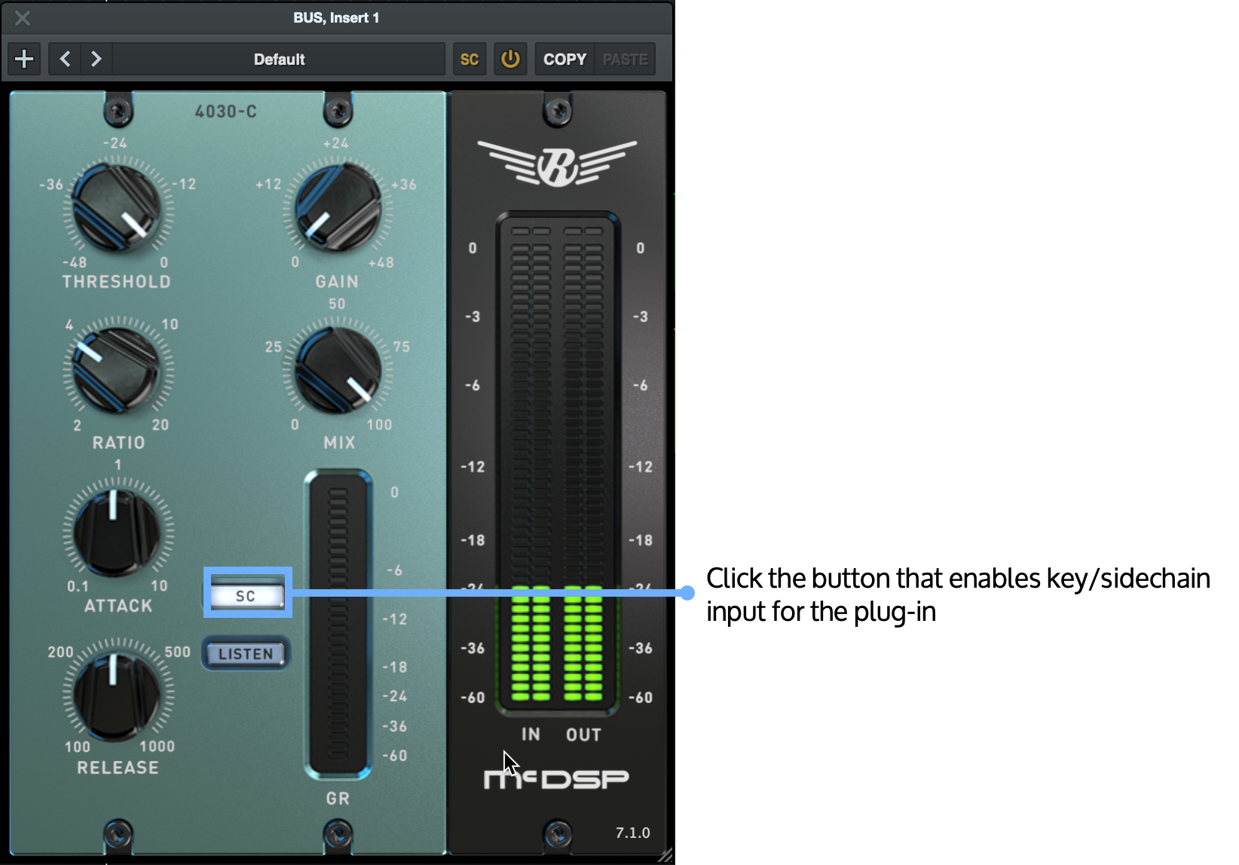Viewport: 1239px width, 865px height.
Task: Enable the SC sidechain button
Action: pos(246,594)
